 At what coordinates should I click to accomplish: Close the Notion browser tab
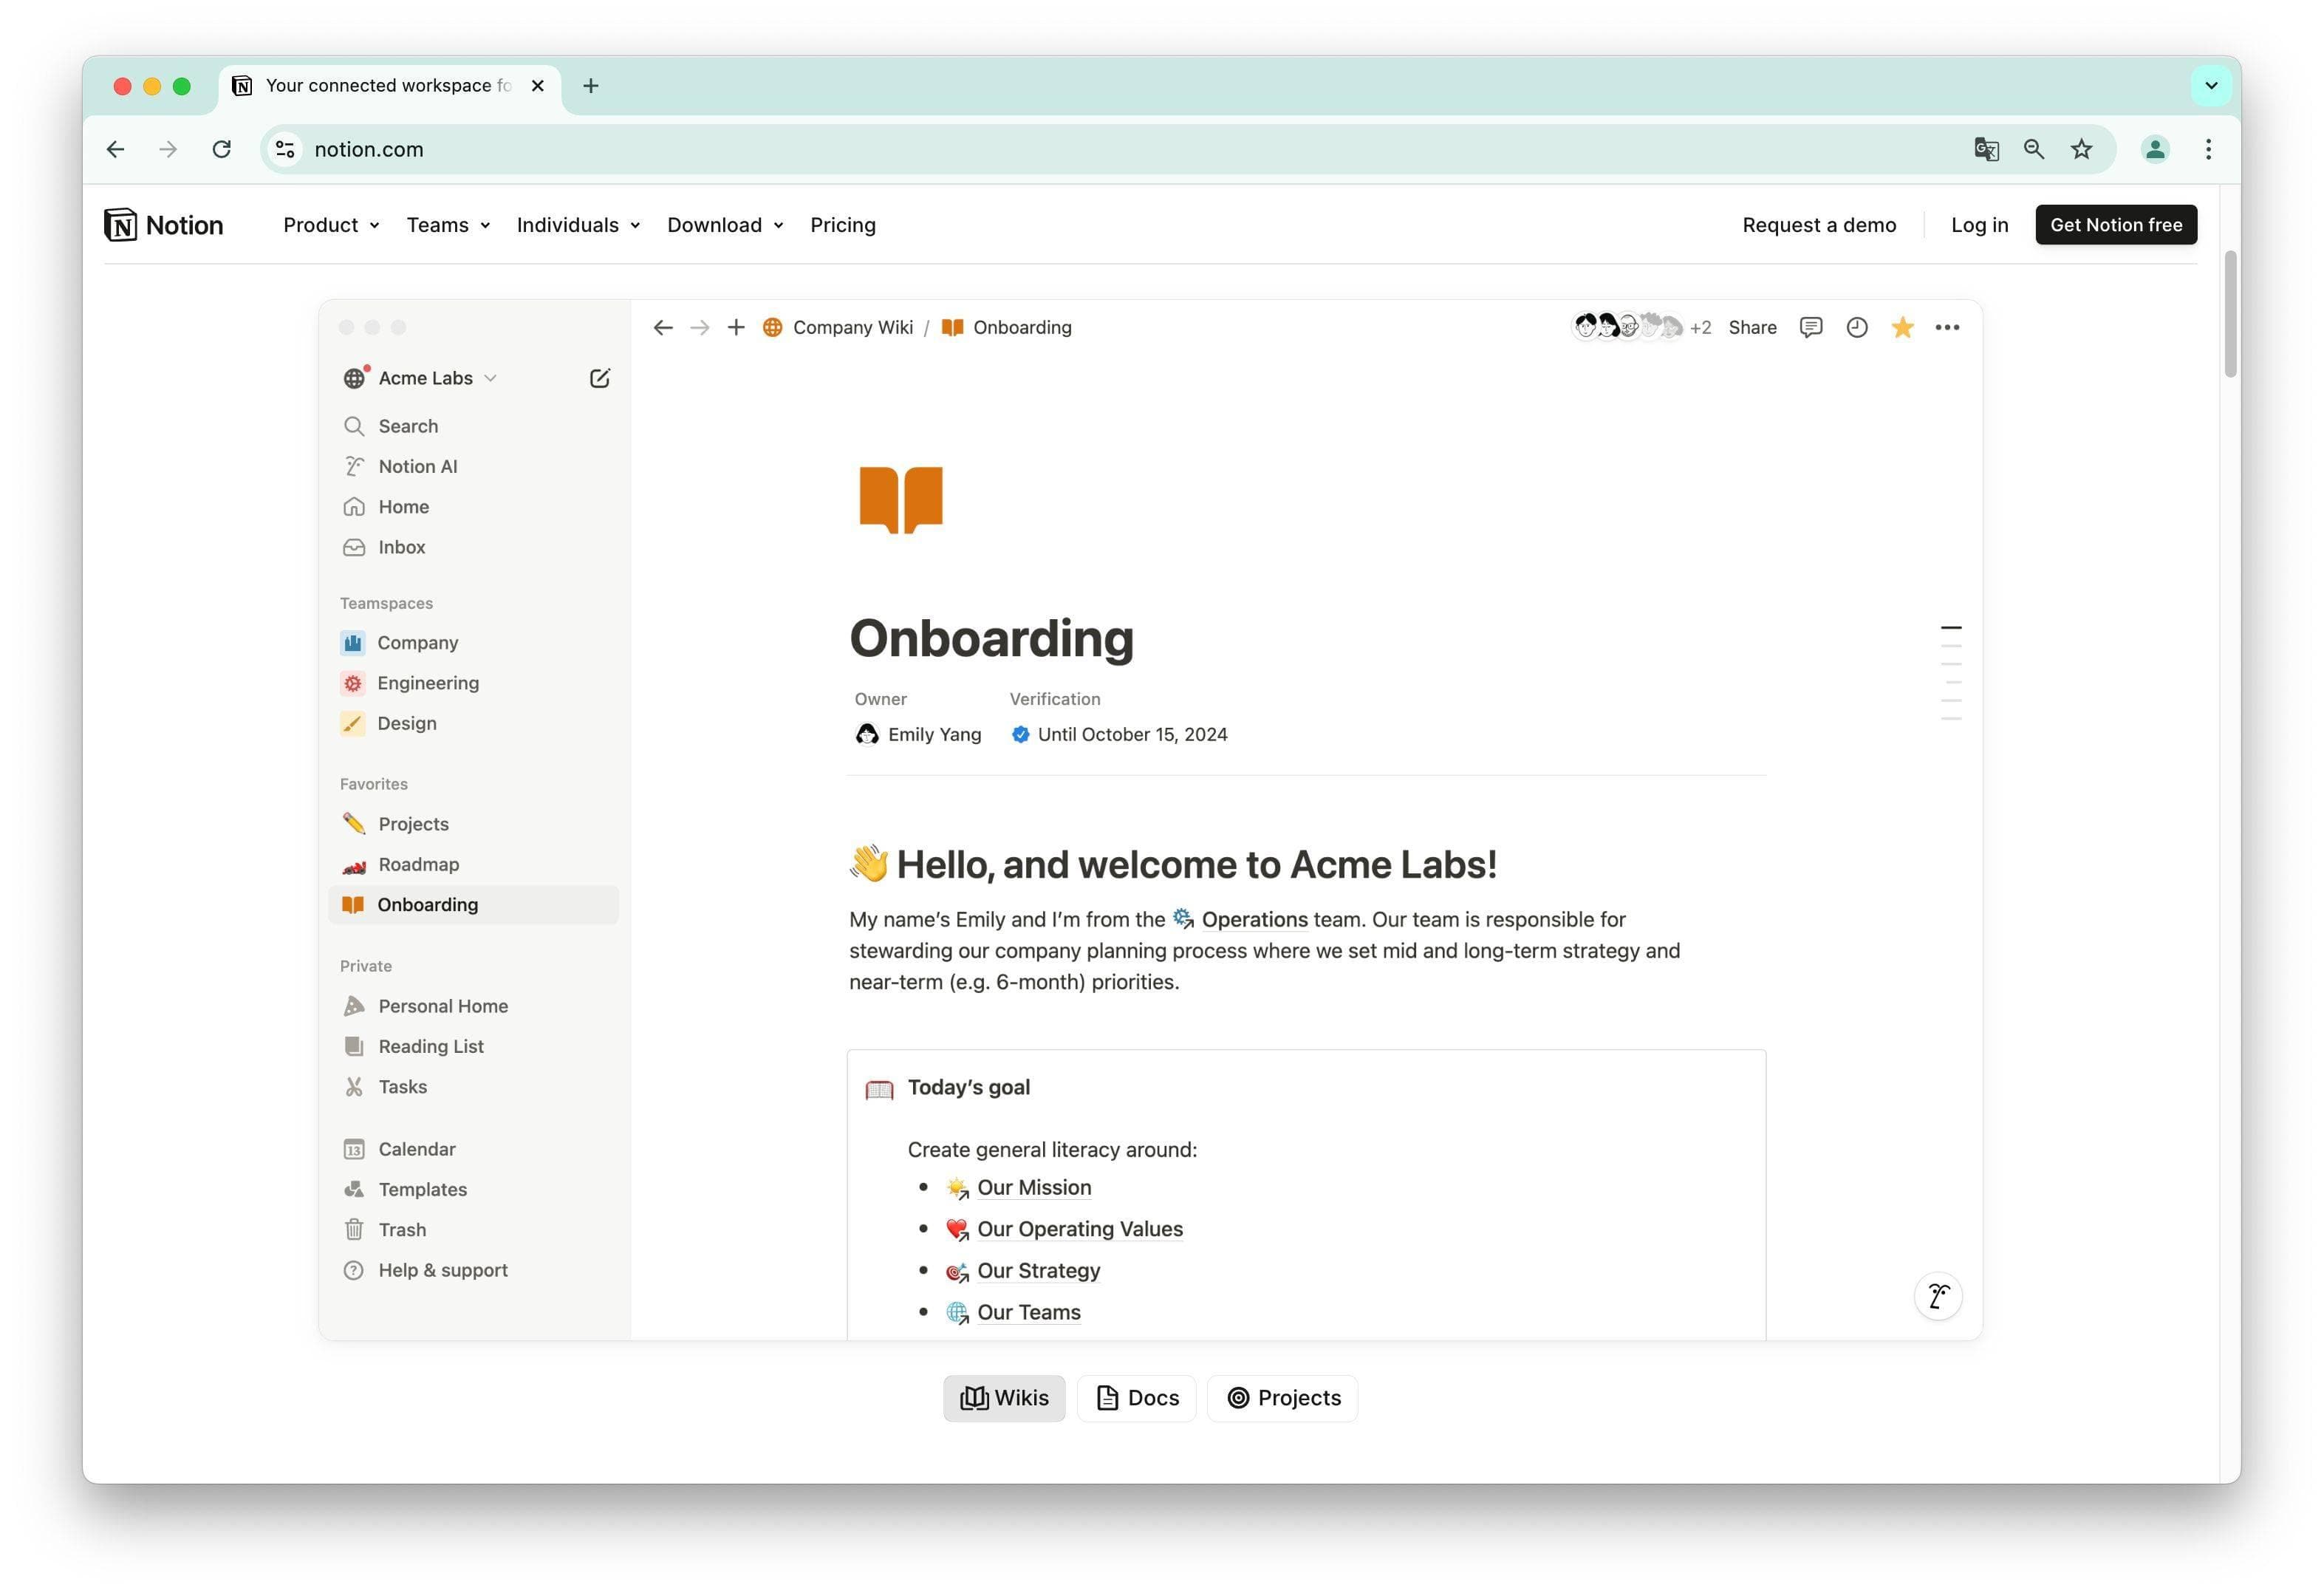tap(538, 86)
